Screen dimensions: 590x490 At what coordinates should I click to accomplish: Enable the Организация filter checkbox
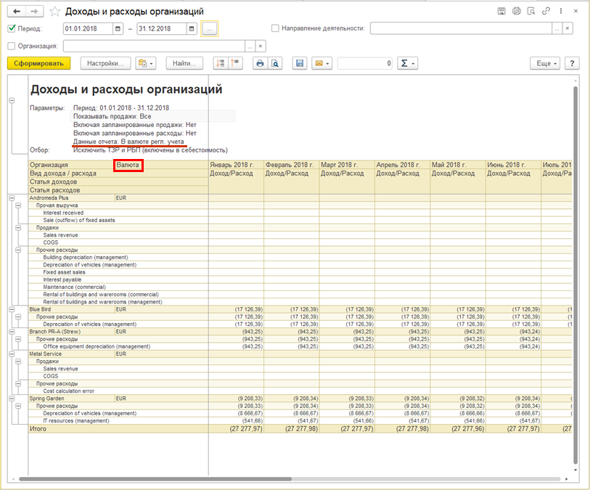[12, 46]
